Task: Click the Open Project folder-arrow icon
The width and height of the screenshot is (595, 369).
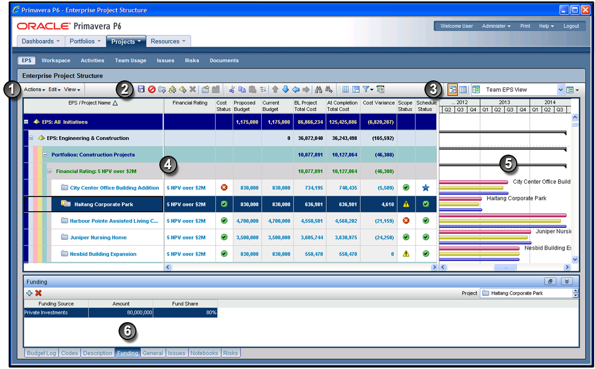Action: tap(205, 89)
